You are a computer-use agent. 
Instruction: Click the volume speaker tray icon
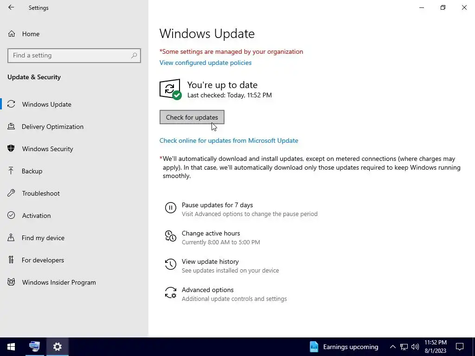[x=415, y=347]
